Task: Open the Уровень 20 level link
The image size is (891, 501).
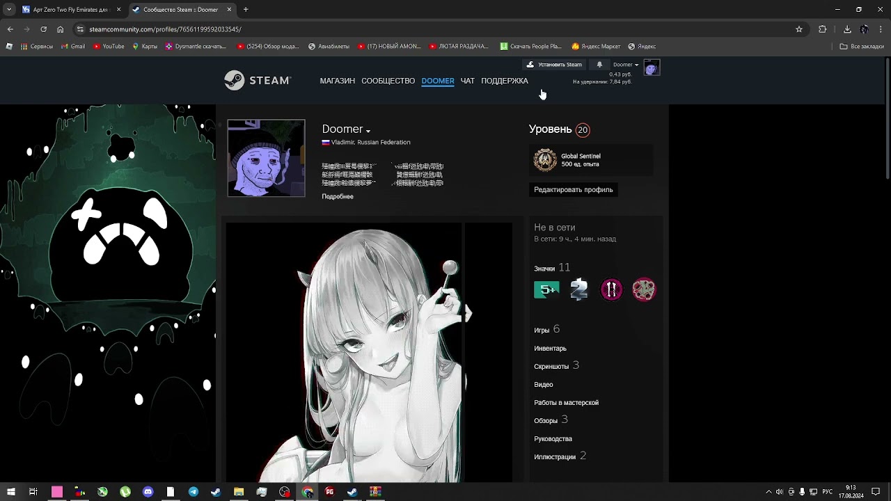Action: (559, 129)
